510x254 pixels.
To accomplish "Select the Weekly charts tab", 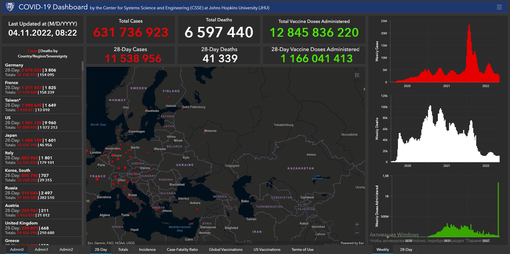I will 382,249.
